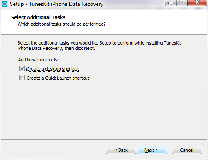Click the checkmark inside the desktop shortcut box
This screenshot has height=160, width=208.
(22, 69)
